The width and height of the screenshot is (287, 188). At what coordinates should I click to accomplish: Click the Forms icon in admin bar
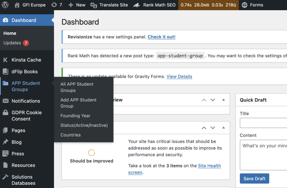(x=245, y=5)
